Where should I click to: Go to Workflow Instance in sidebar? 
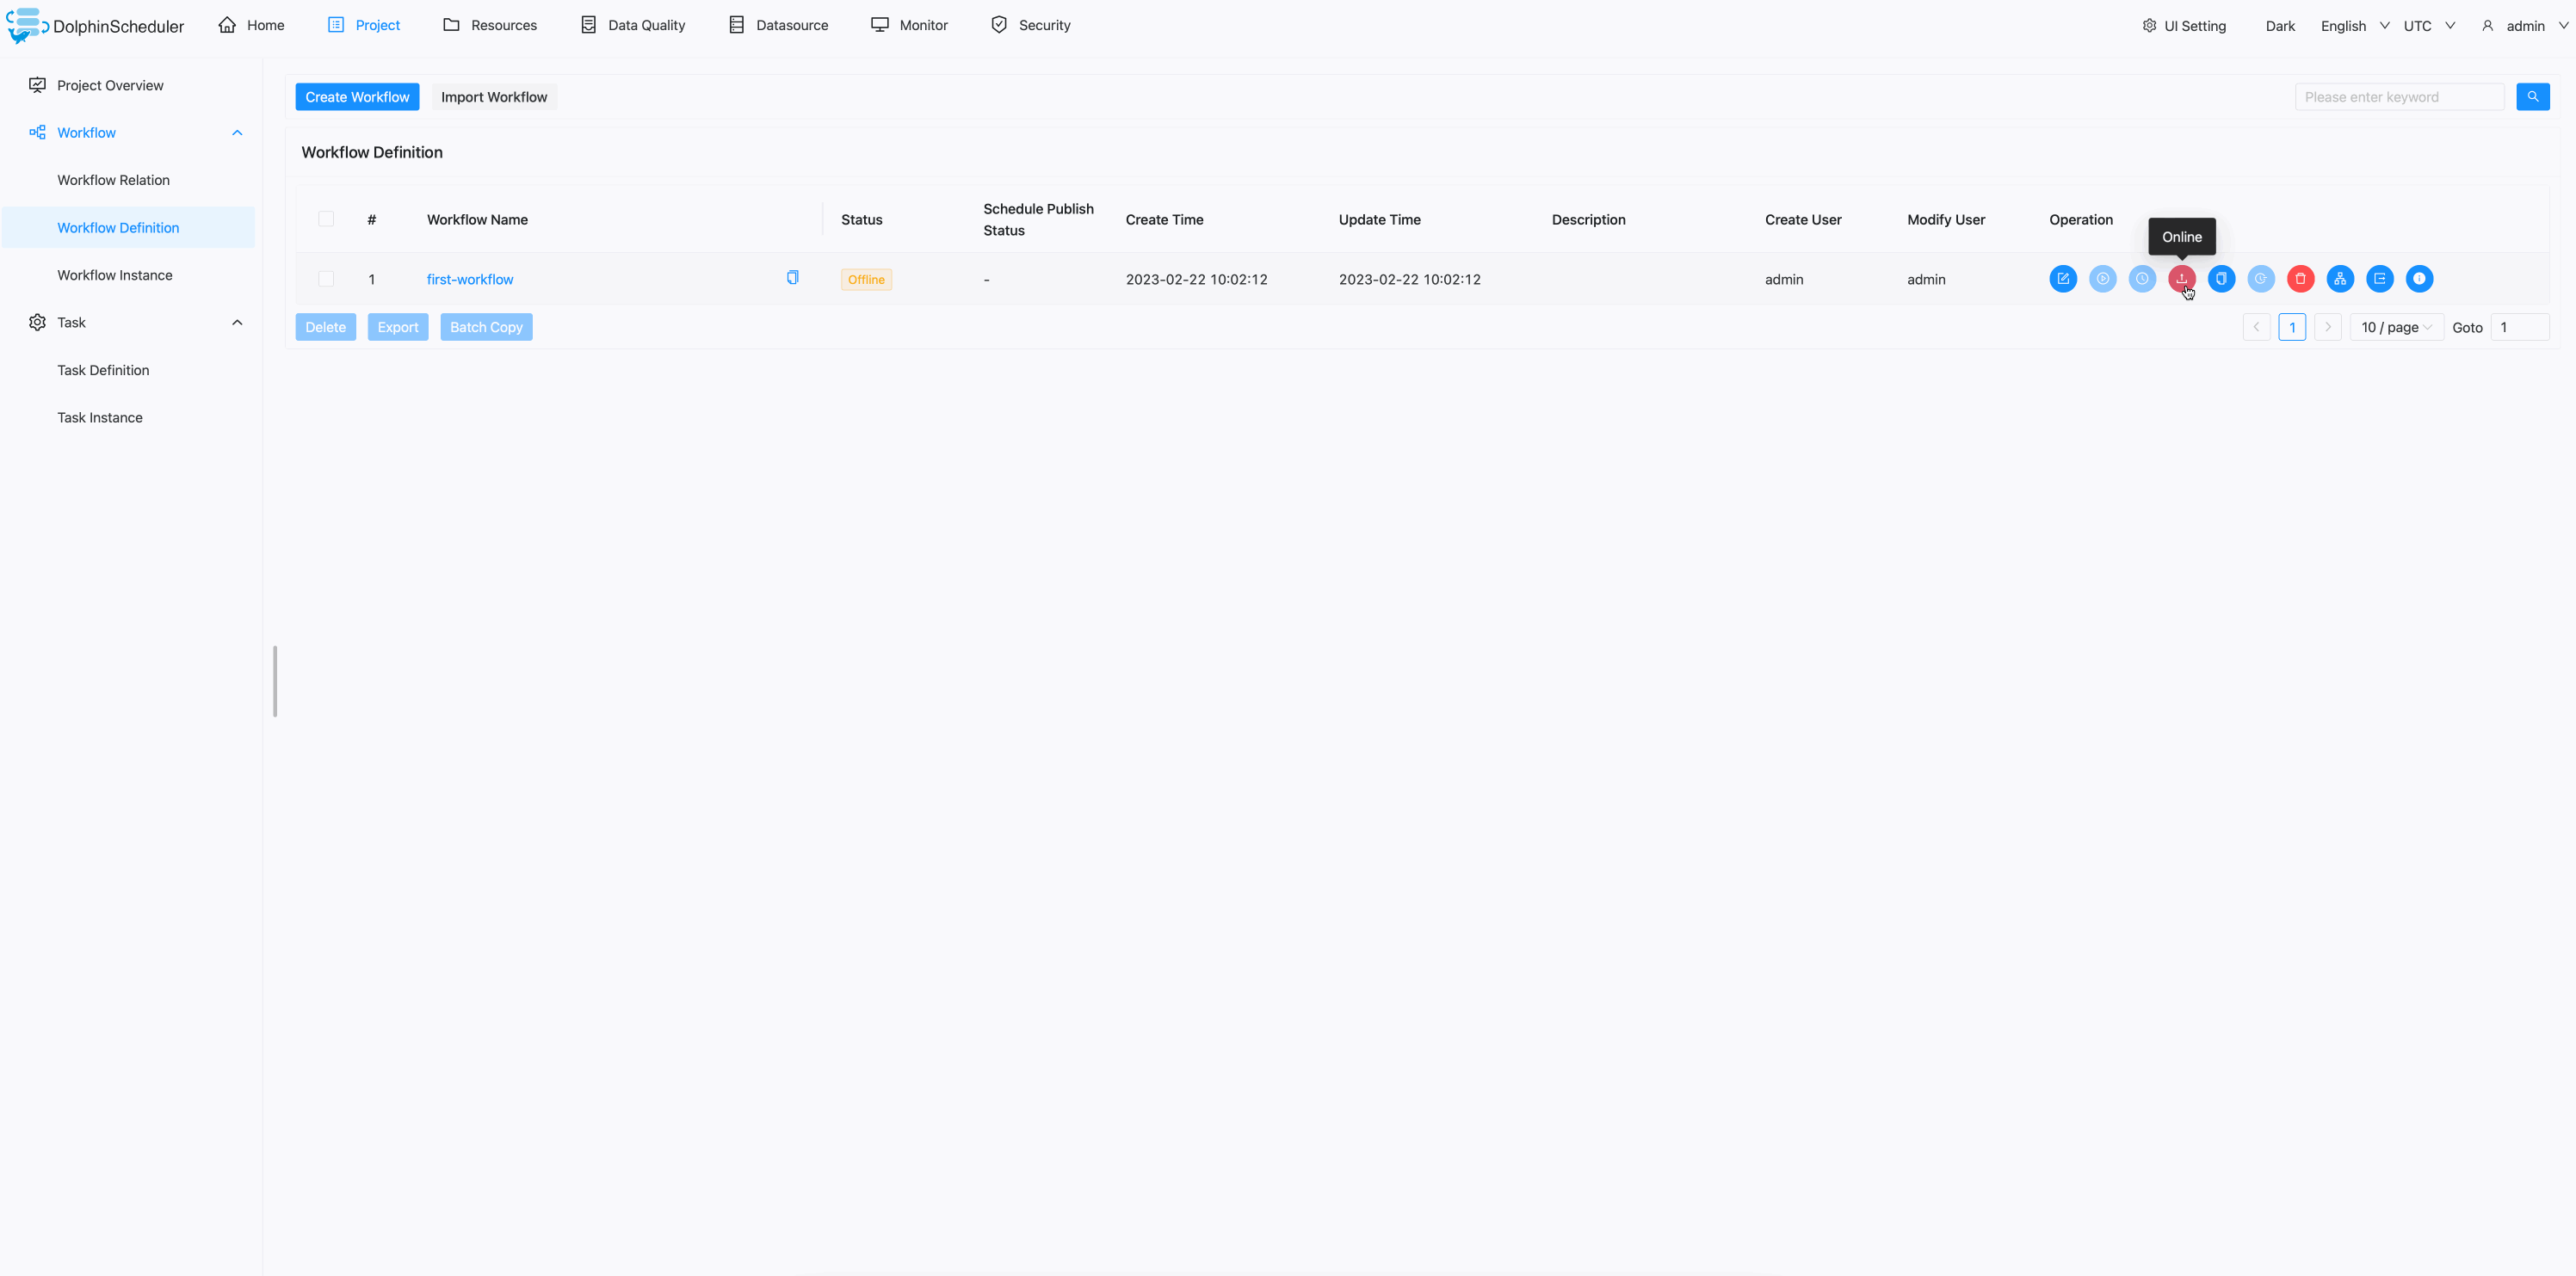tap(115, 275)
